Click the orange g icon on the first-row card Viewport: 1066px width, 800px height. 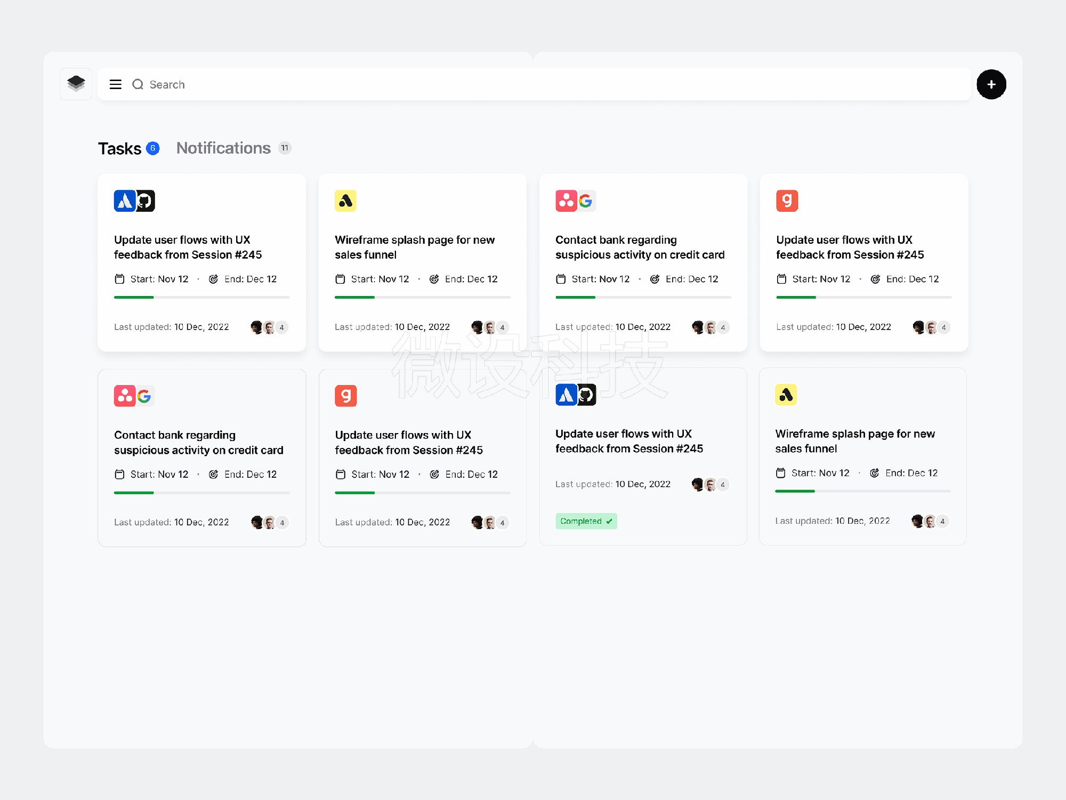pos(787,201)
